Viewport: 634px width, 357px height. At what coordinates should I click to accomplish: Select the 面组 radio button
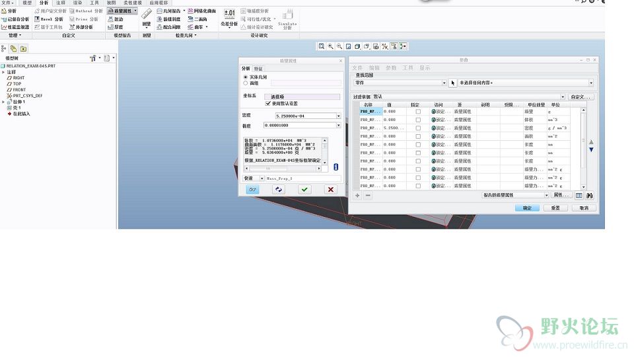coord(246,83)
